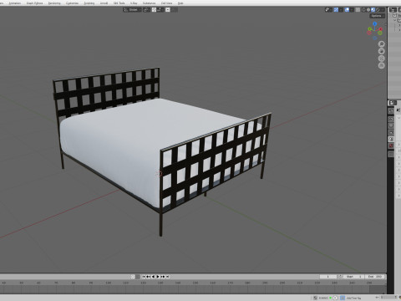Open the Properties editor type menu

393,103
